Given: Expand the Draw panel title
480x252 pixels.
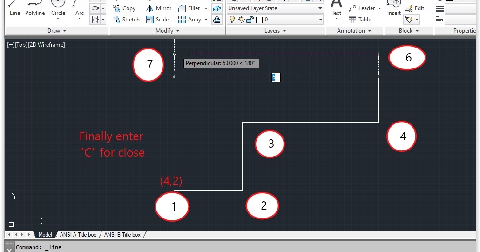Looking at the screenshot, I should 57,31.
